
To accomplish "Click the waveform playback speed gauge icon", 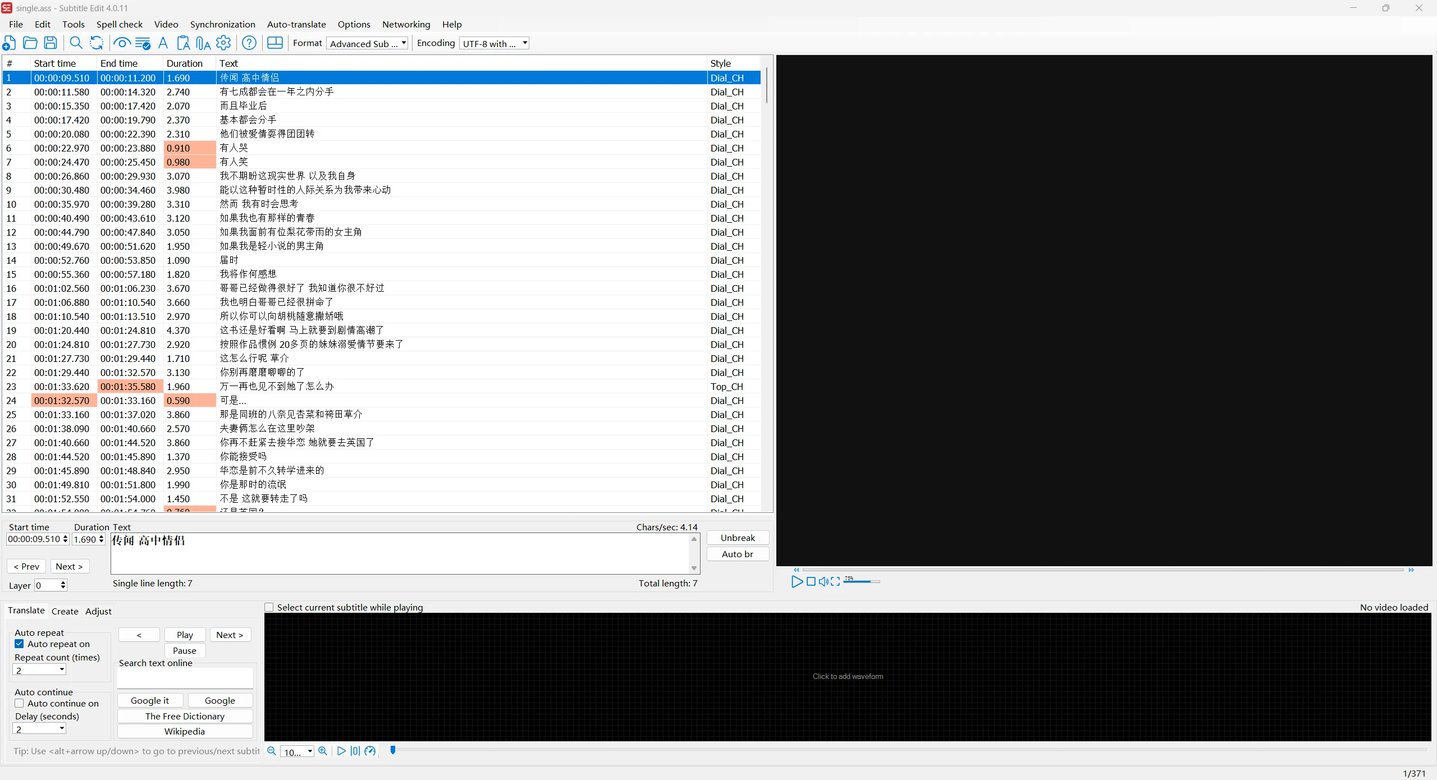I will coord(370,751).
